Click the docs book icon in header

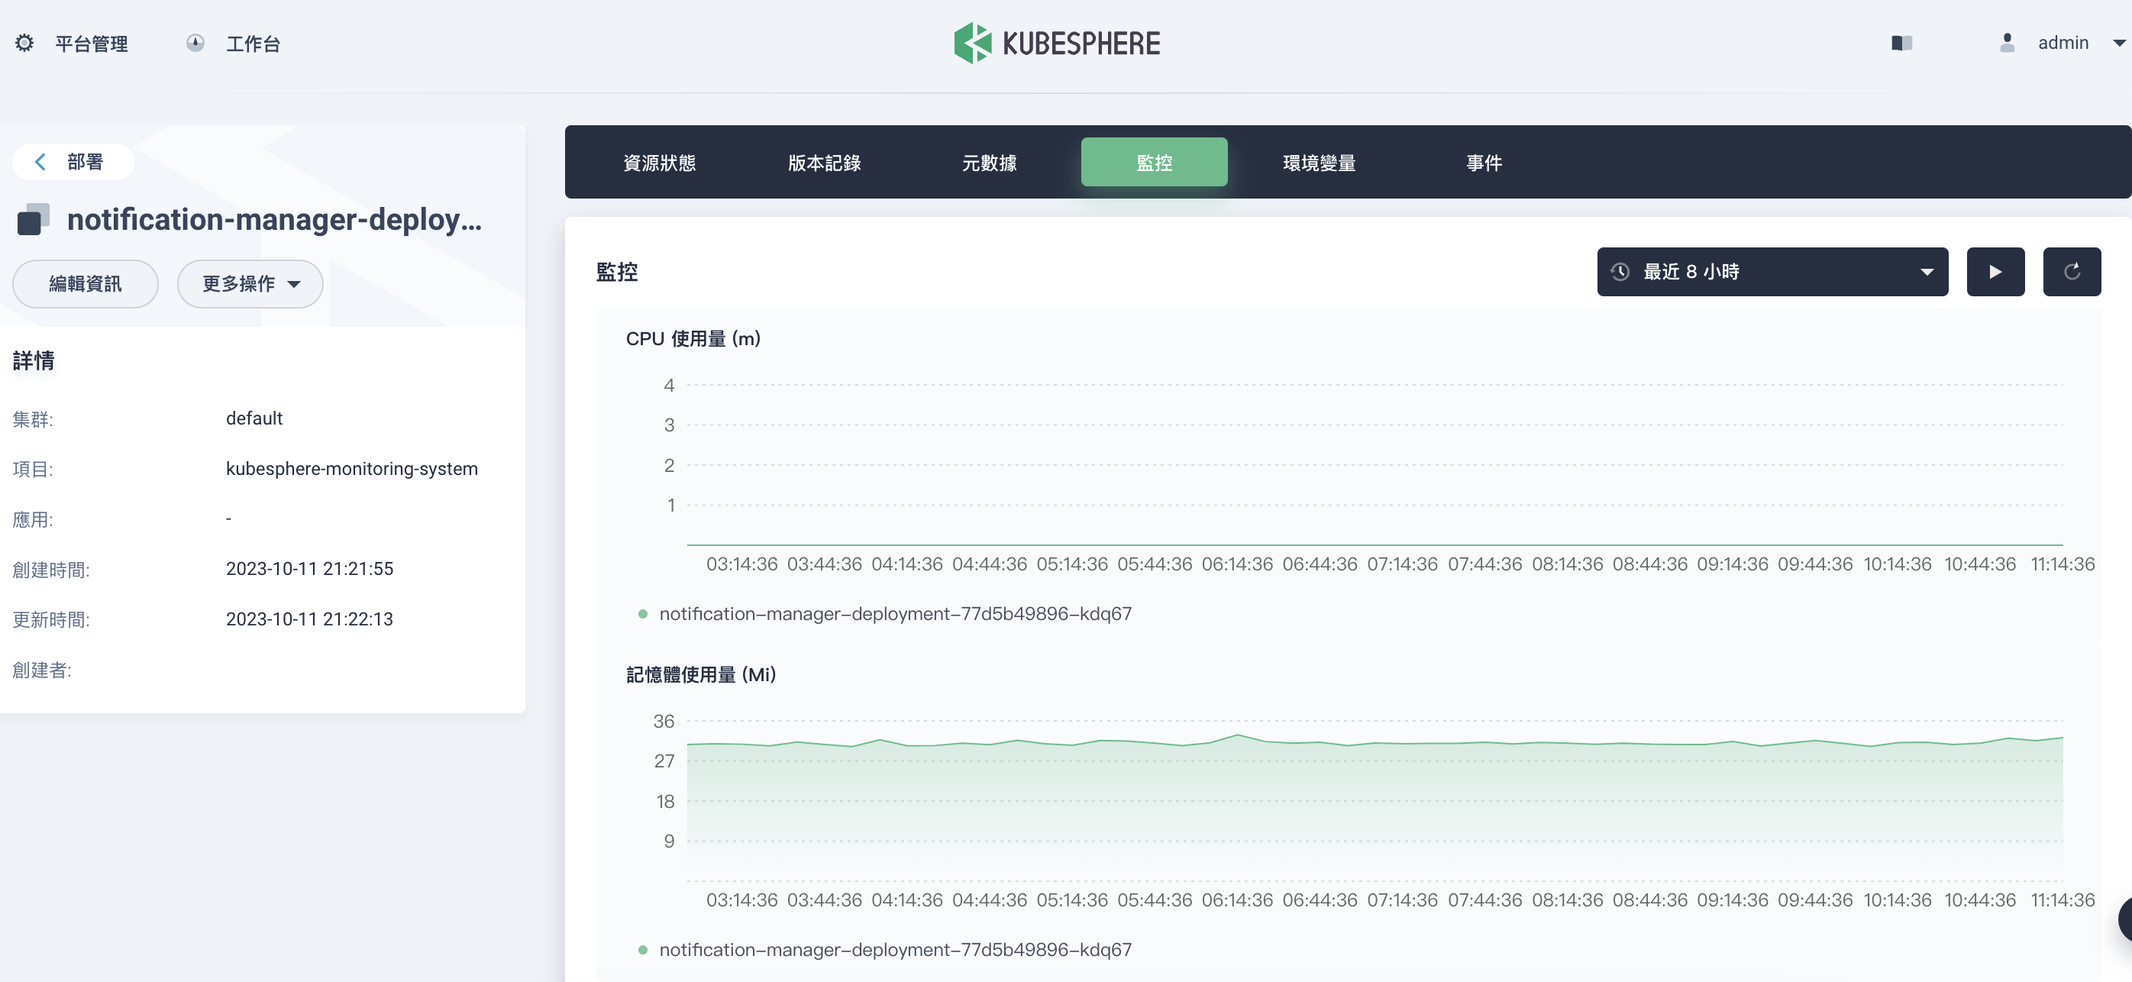tap(1901, 43)
